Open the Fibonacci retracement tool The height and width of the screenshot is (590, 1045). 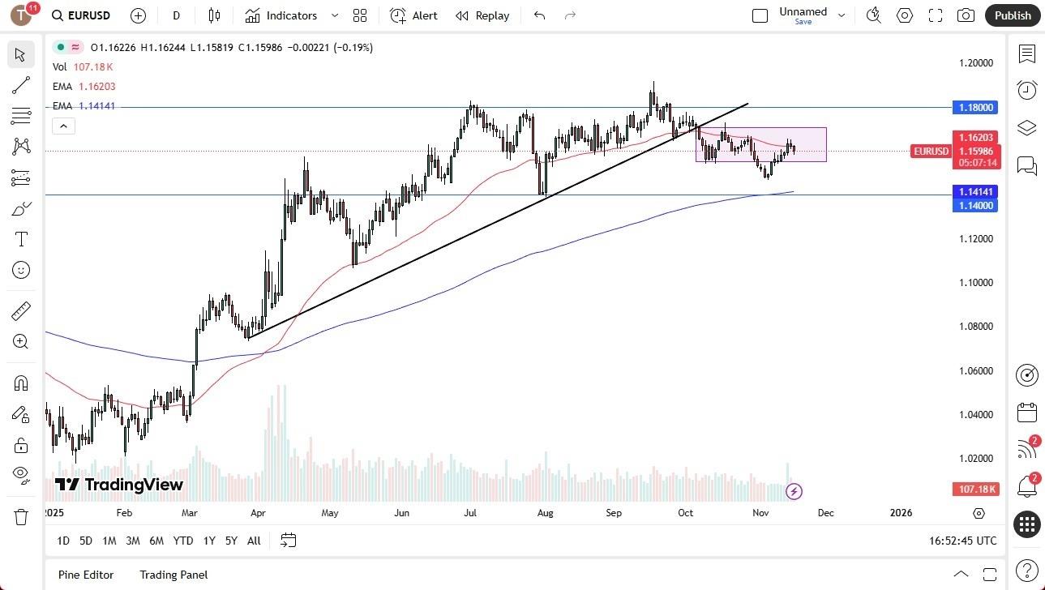[x=21, y=116]
